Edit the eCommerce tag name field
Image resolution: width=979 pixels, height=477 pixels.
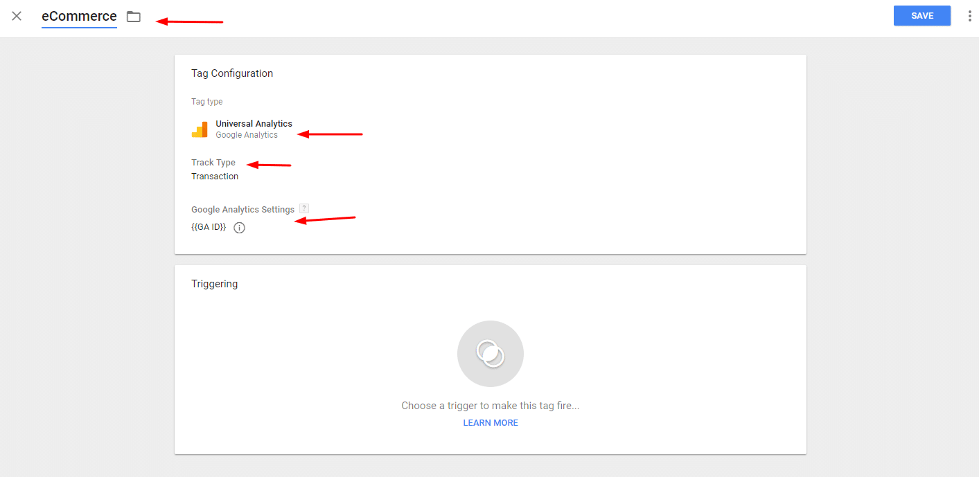[79, 17]
